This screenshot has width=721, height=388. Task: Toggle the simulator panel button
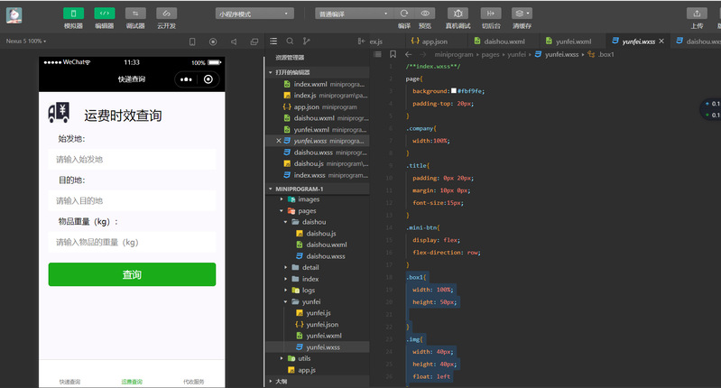tap(74, 14)
